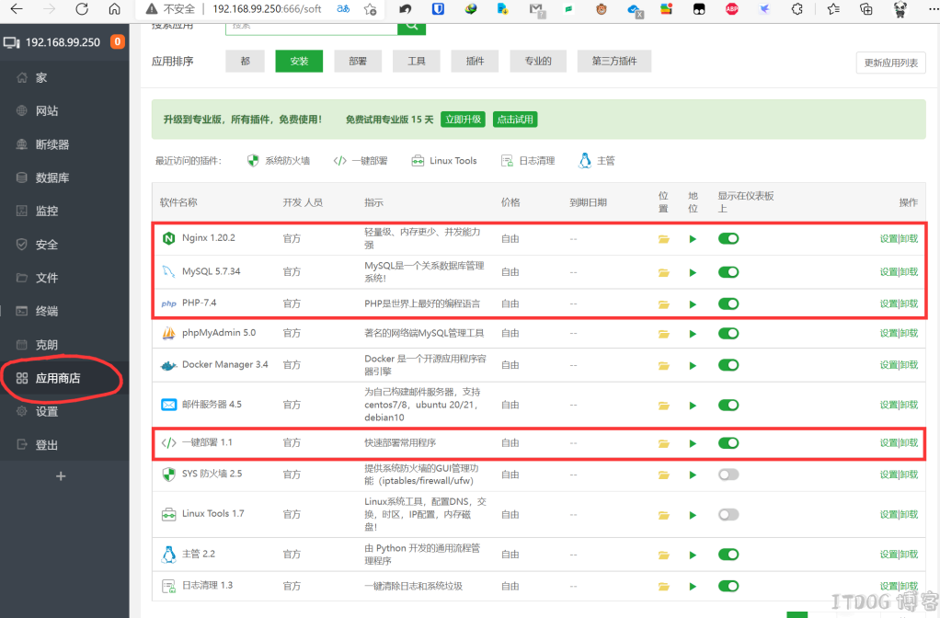Toggle dashboard display for 邮件服务器 4.5
This screenshot has height=618, width=940.
(728, 406)
